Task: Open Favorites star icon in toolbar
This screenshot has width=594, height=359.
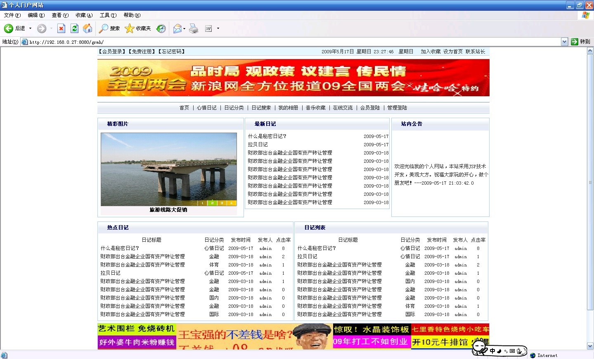Action: (129, 29)
